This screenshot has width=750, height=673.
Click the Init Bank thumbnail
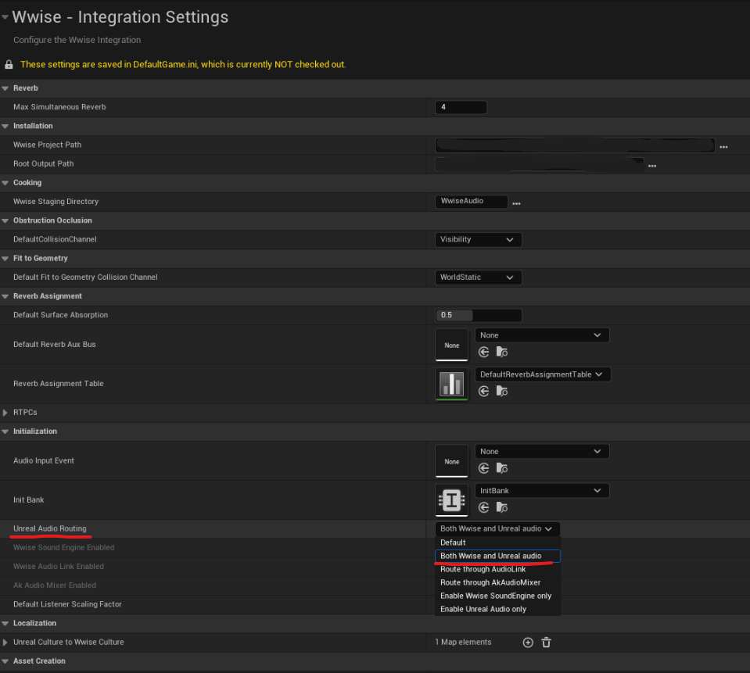(451, 500)
